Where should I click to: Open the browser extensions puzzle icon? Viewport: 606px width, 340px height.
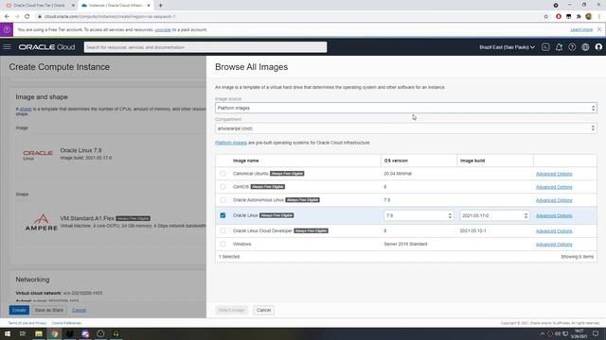pos(579,17)
